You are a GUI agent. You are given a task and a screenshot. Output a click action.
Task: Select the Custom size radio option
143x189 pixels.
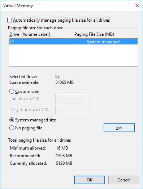12,91
